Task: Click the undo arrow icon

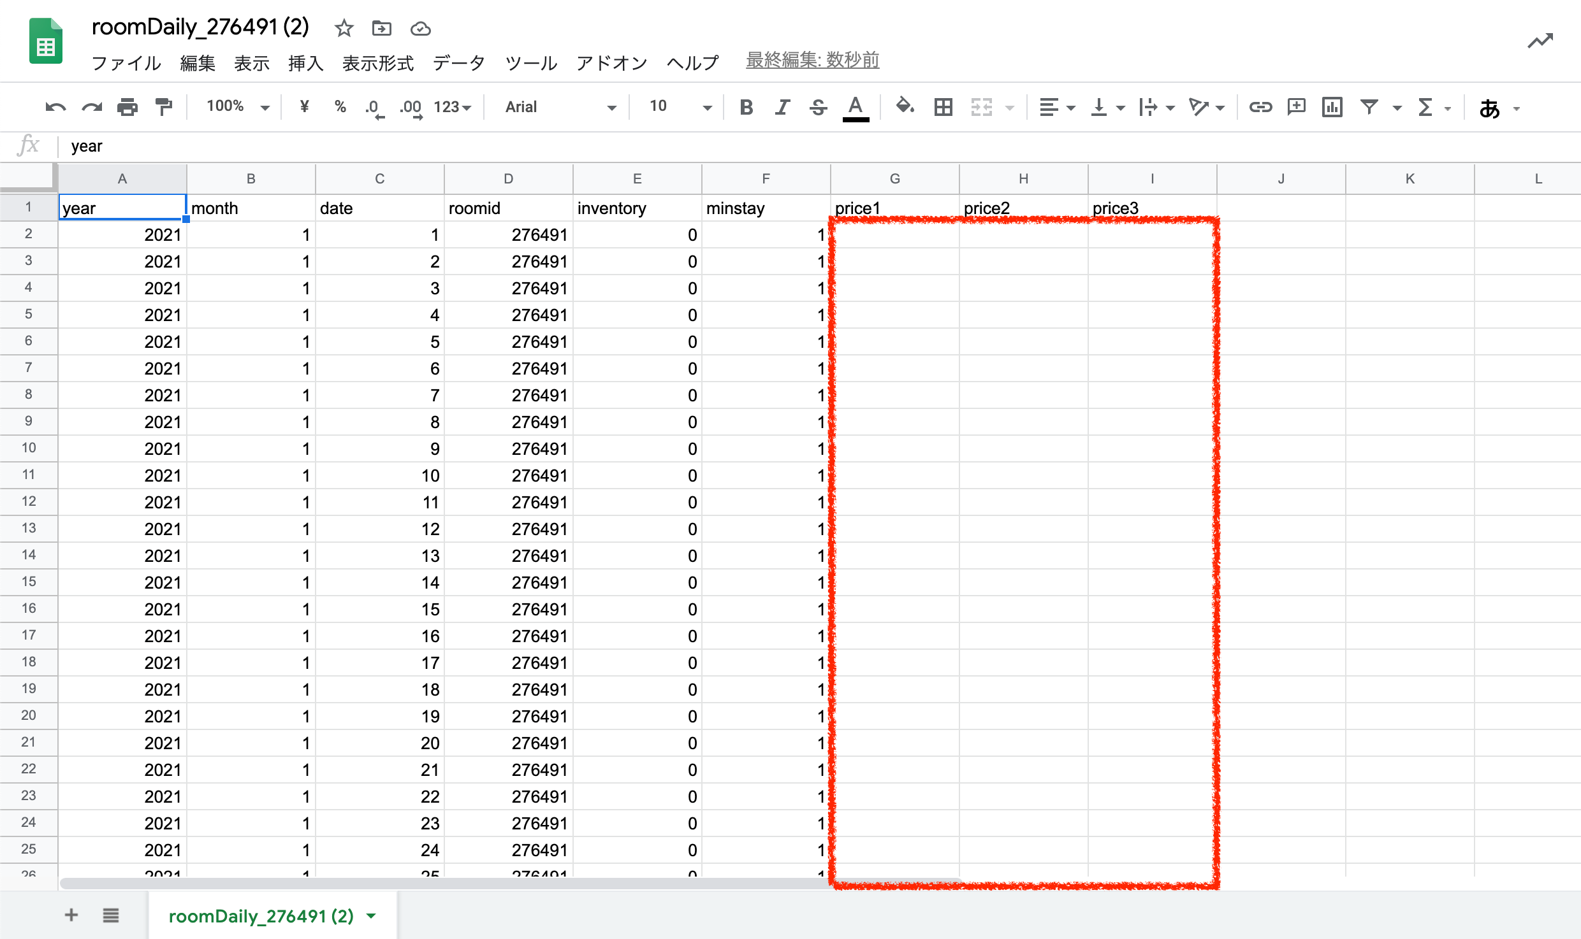Action: [55, 107]
